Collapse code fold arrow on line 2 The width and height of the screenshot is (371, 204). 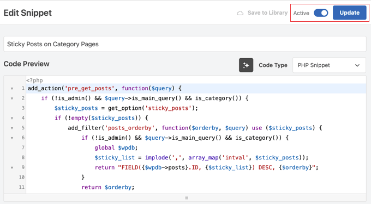click(x=12, y=98)
